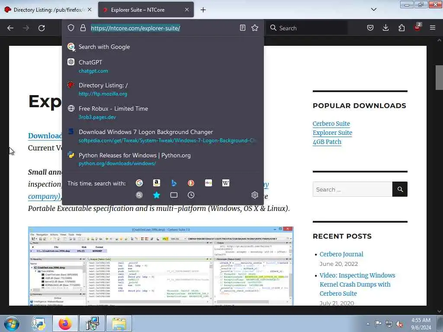Open the Firefox hamburger application menu
Image resolution: width=443 pixels, height=332 pixels.
point(433,28)
